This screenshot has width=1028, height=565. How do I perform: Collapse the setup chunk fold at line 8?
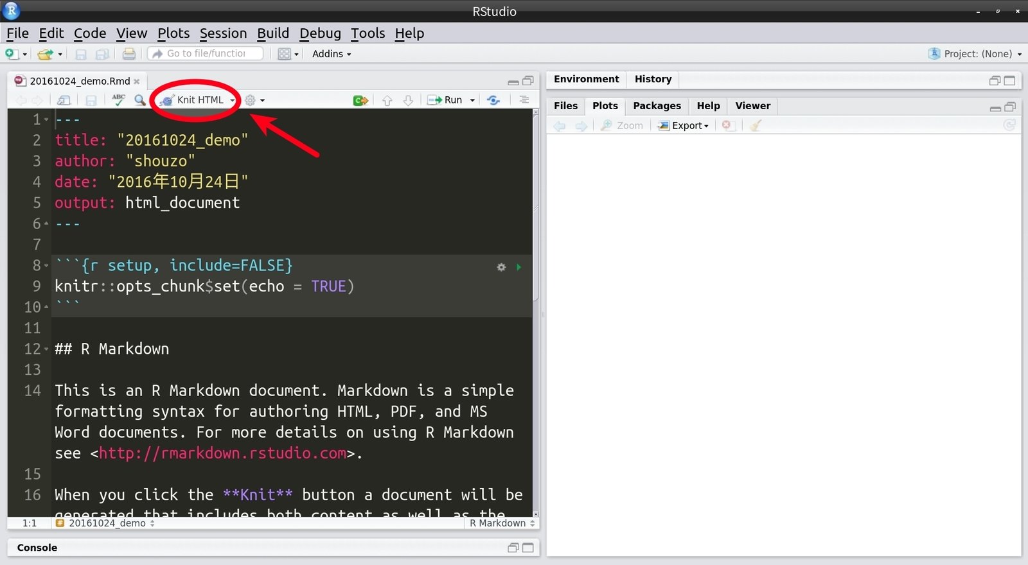[46, 266]
